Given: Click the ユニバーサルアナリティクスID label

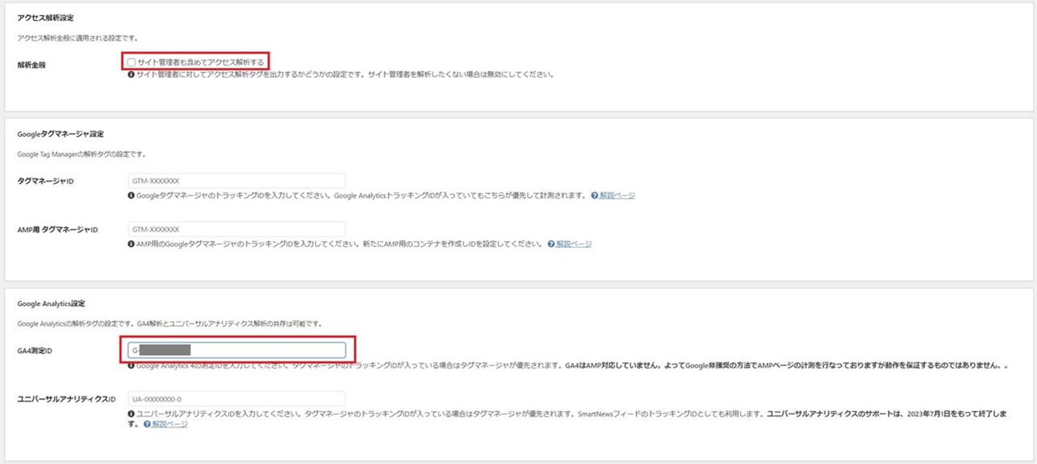Looking at the screenshot, I should point(66,399).
